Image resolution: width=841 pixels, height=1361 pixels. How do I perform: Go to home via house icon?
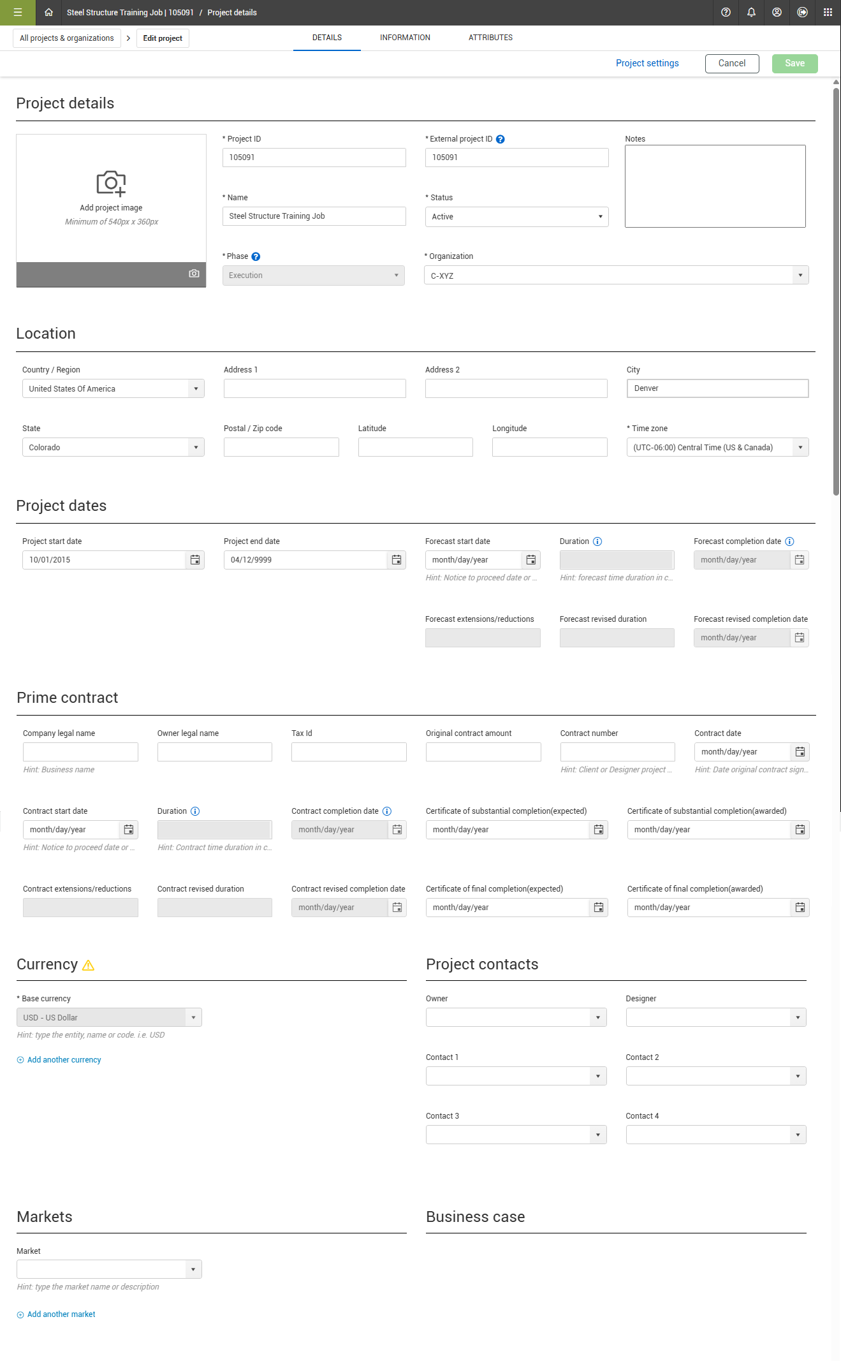(48, 13)
